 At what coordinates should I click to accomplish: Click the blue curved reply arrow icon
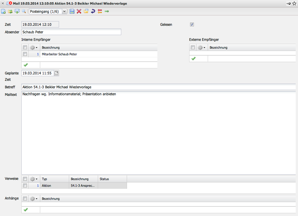pos(93,11)
